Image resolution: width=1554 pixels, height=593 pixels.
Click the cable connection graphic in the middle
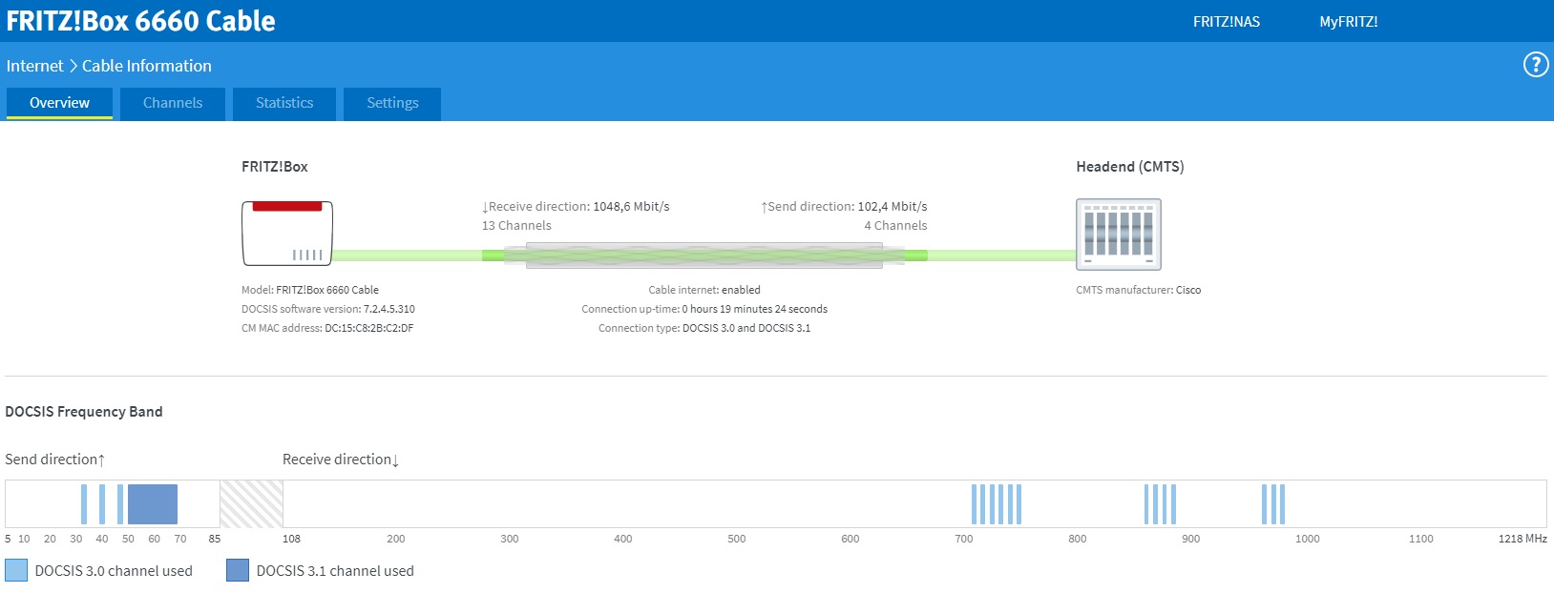pos(704,256)
